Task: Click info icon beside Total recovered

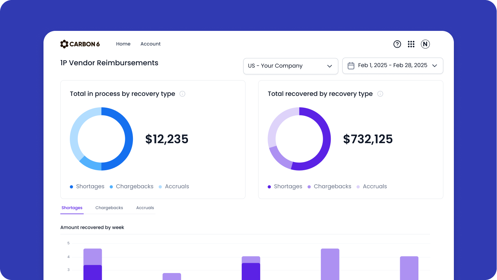Action: pos(380,94)
